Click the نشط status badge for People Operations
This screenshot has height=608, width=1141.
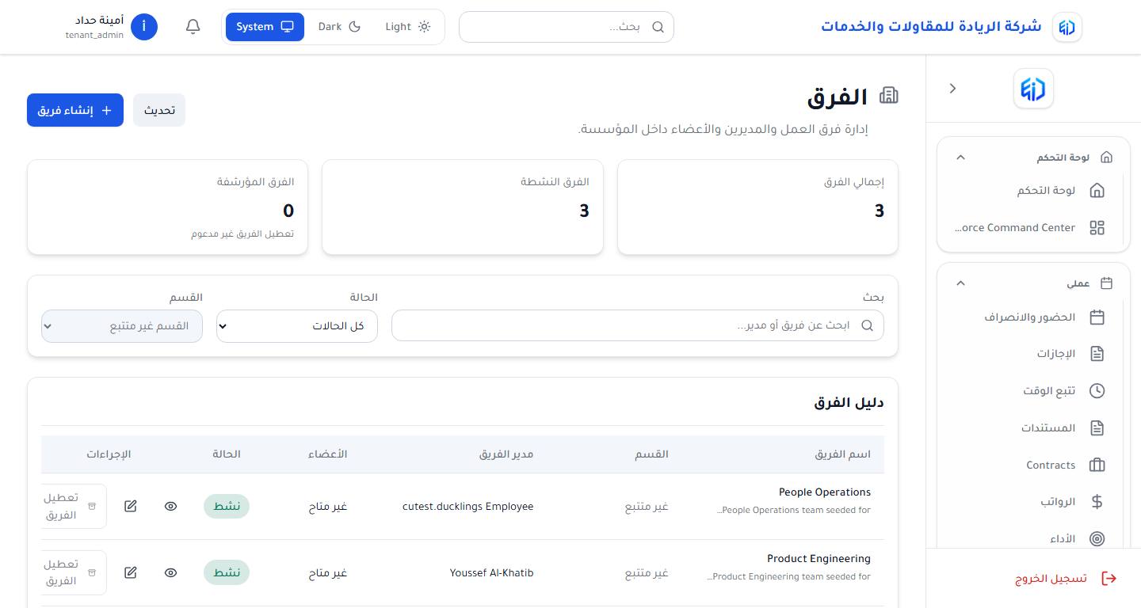click(227, 507)
